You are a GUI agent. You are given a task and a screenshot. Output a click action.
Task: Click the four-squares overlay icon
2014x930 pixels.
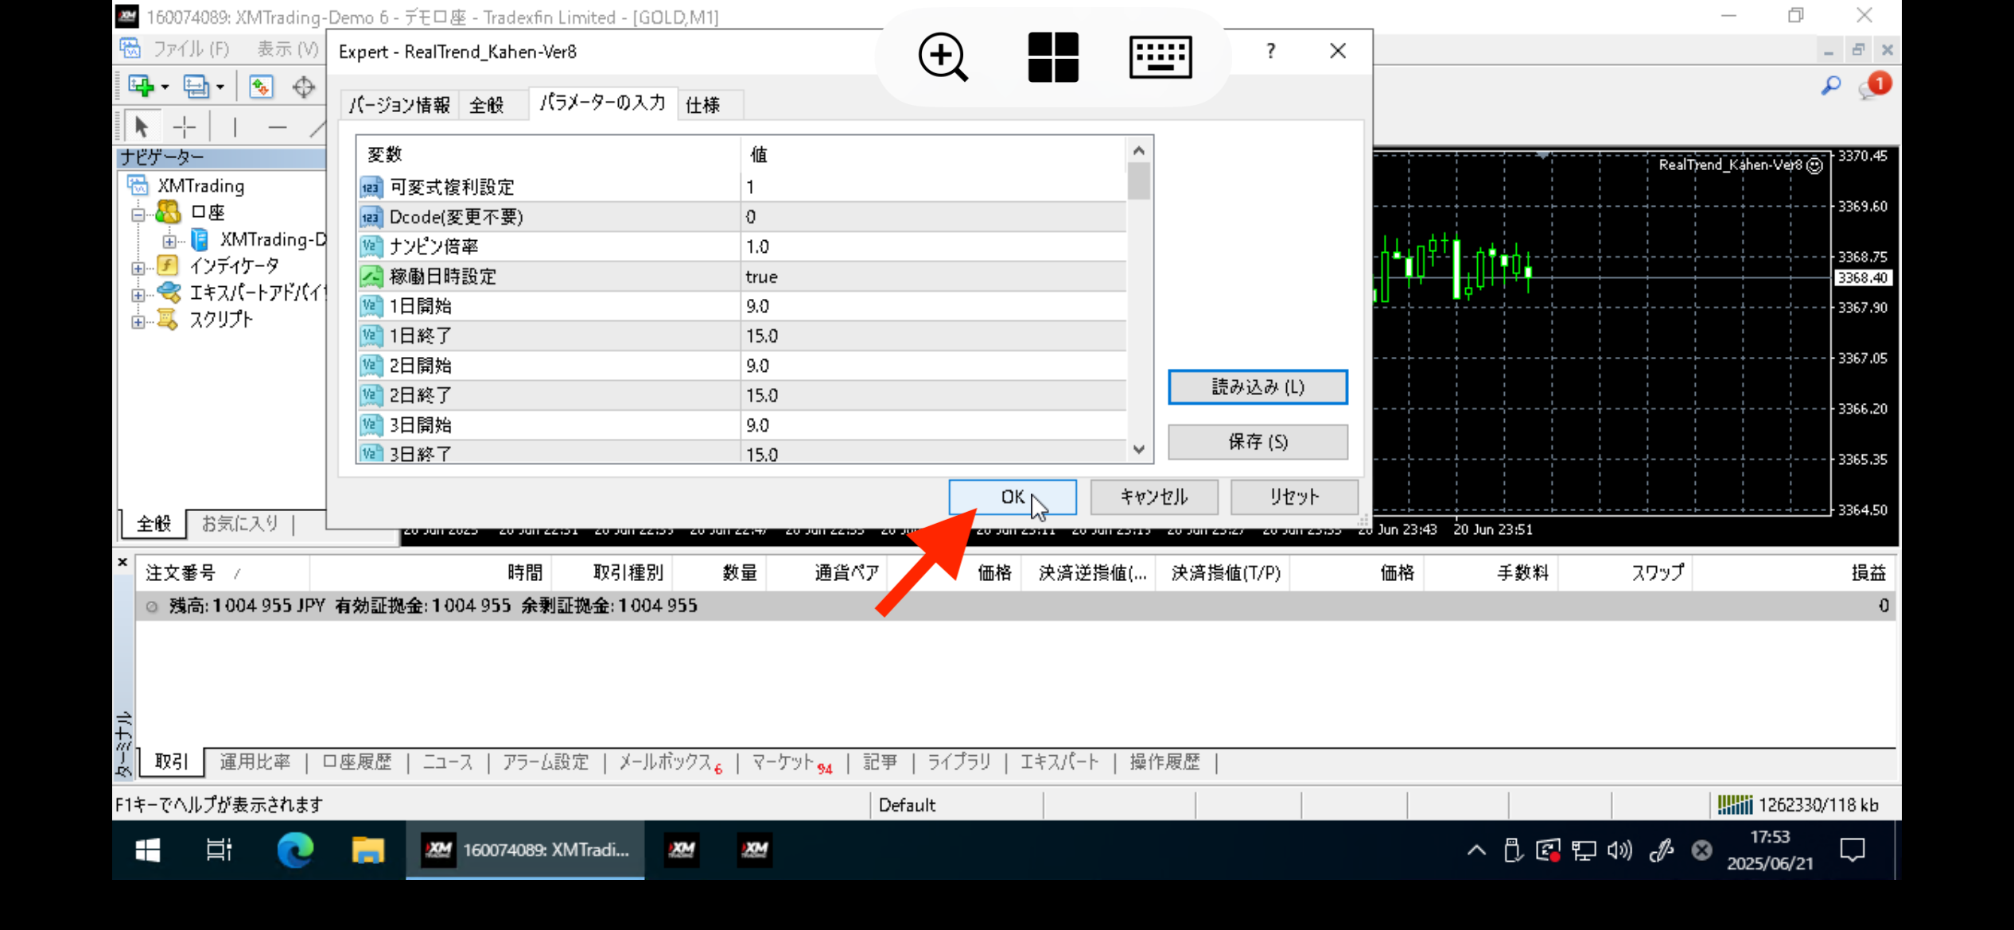1052,57
